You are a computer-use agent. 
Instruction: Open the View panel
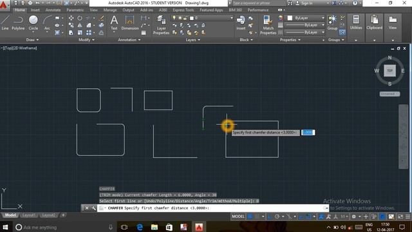393,23
